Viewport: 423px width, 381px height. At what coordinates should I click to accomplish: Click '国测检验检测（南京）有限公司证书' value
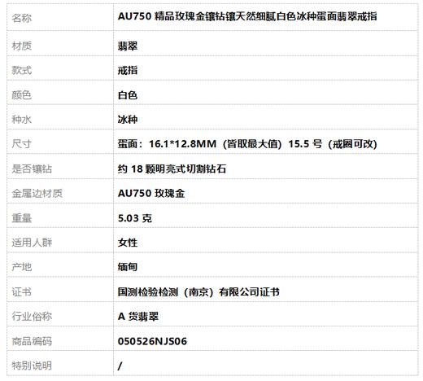click(x=198, y=292)
